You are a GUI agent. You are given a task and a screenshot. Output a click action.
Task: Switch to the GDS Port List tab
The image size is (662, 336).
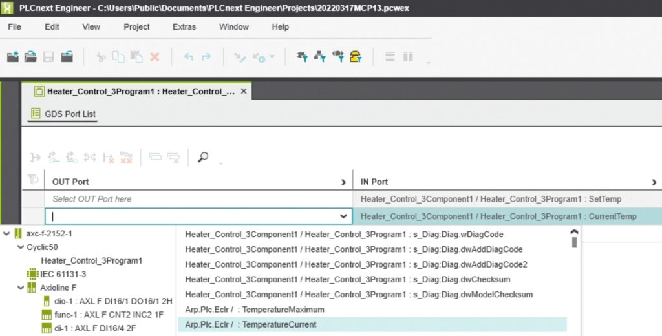pos(63,114)
